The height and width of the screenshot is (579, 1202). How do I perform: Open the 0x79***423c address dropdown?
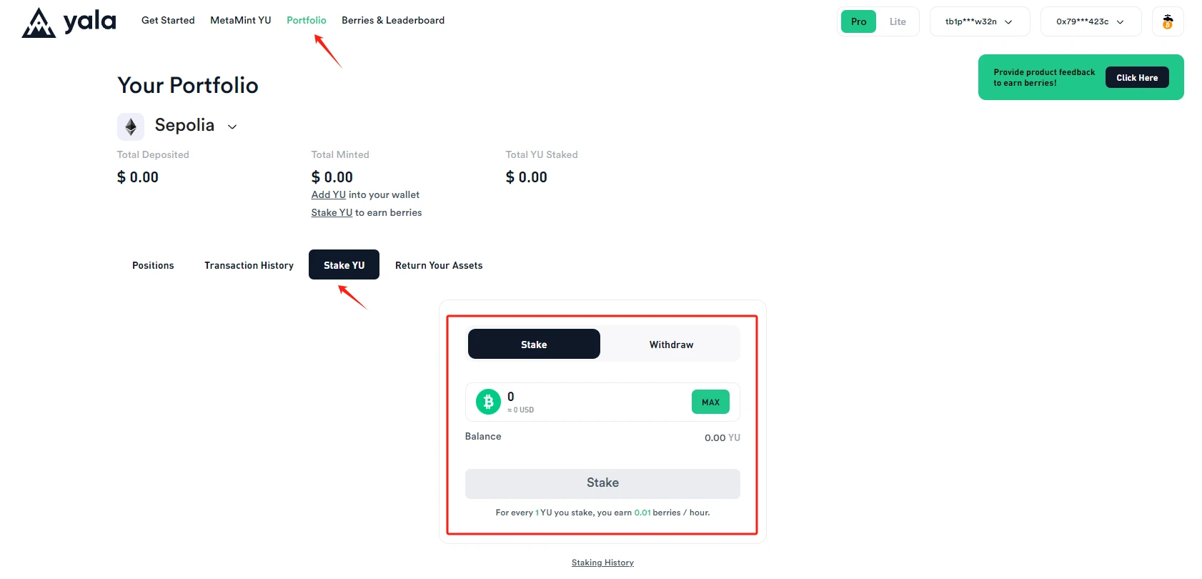click(1091, 21)
